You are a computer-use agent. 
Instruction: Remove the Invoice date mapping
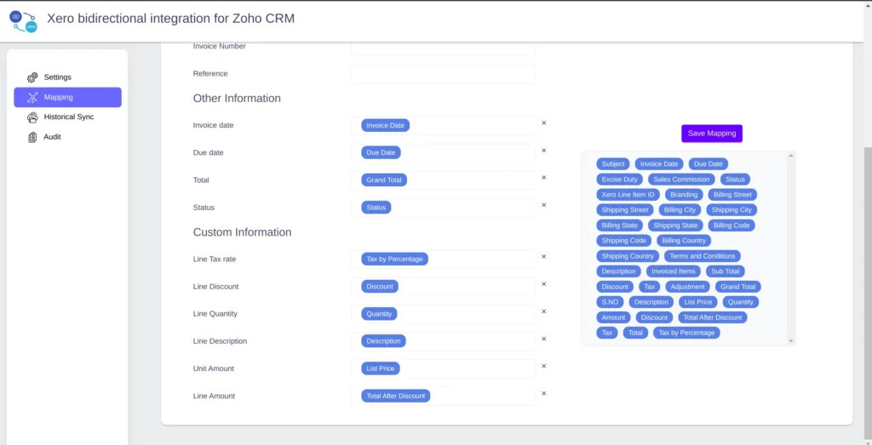(544, 123)
